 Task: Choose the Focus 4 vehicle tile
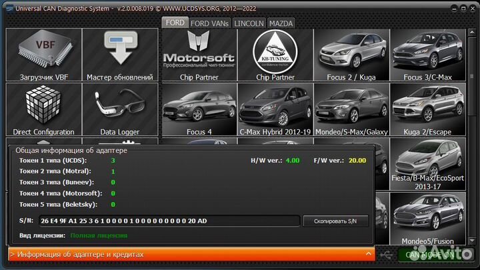coord(199,107)
